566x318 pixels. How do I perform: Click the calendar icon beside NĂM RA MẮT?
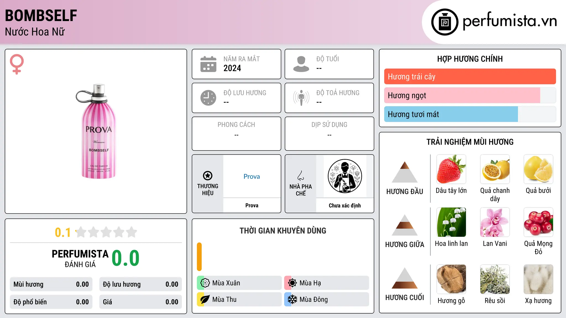(x=208, y=64)
